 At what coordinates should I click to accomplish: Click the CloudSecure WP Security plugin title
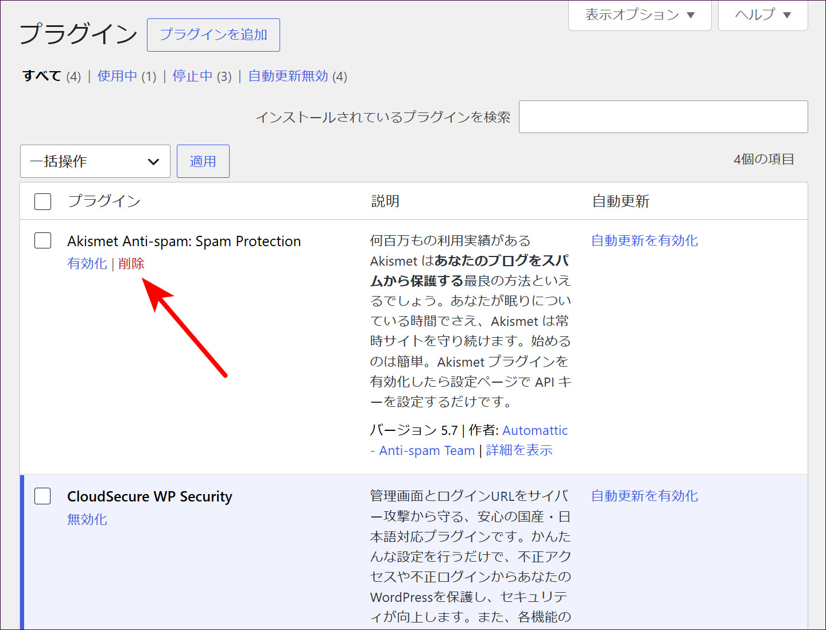click(x=150, y=496)
